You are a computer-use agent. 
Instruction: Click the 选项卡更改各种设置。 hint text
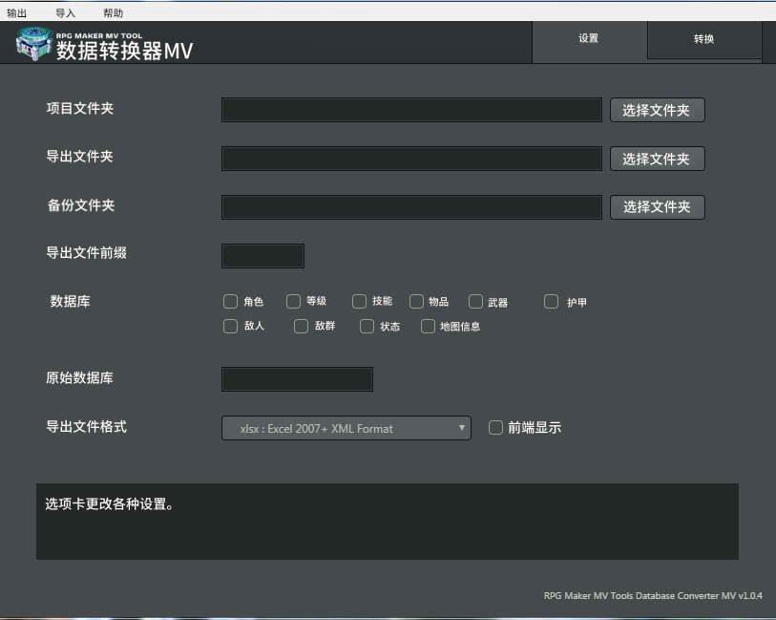coord(110,504)
